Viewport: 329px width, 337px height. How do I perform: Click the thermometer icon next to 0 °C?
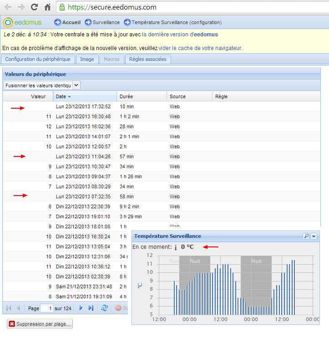click(176, 247)
